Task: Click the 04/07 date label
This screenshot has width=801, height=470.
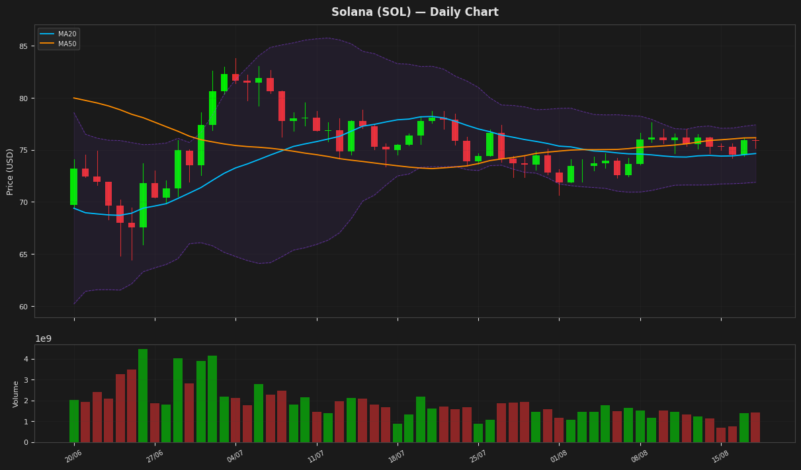Action: 235,457
